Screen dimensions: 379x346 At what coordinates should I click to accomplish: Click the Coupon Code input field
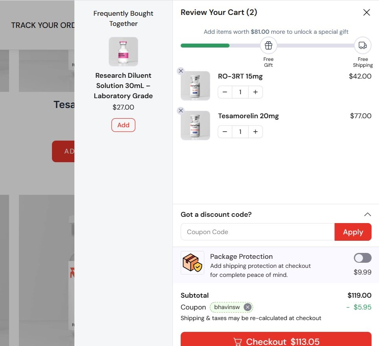258,232
